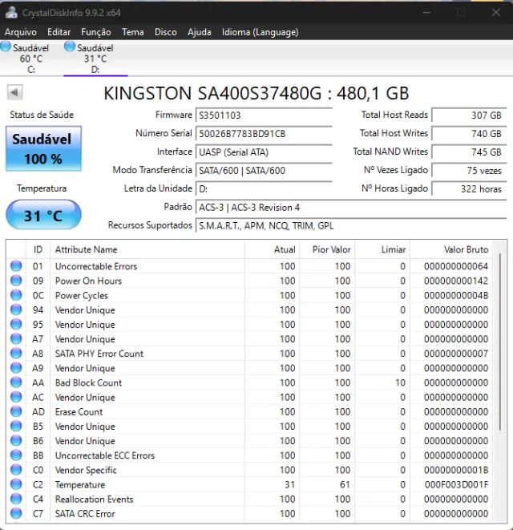This screenshot has width=513, height=530.
Task: Click the Saudável 100 % health status button
Action: pyautogui.click(x=43, y=148)
